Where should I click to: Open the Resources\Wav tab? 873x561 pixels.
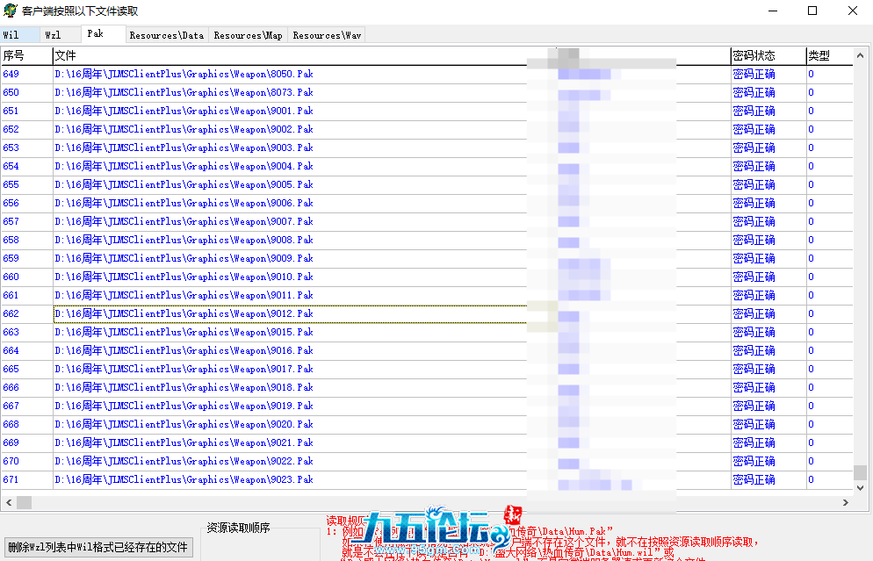pyautogui.click(x=327, y=35)
